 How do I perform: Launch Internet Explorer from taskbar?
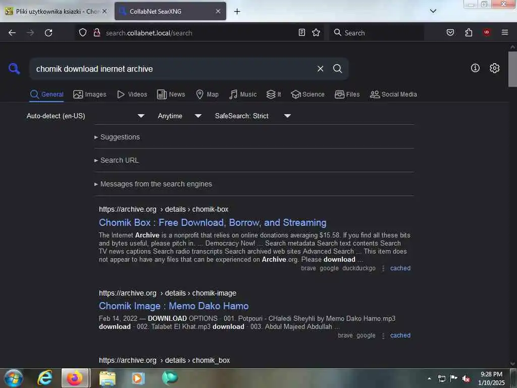[x=45, y=378]
